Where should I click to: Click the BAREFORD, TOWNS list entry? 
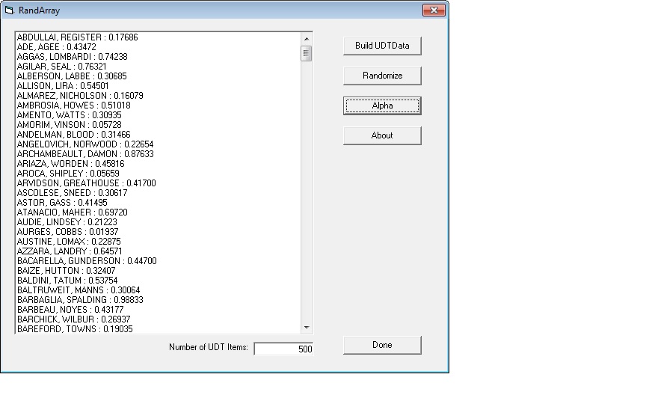[x=74, y=329]
